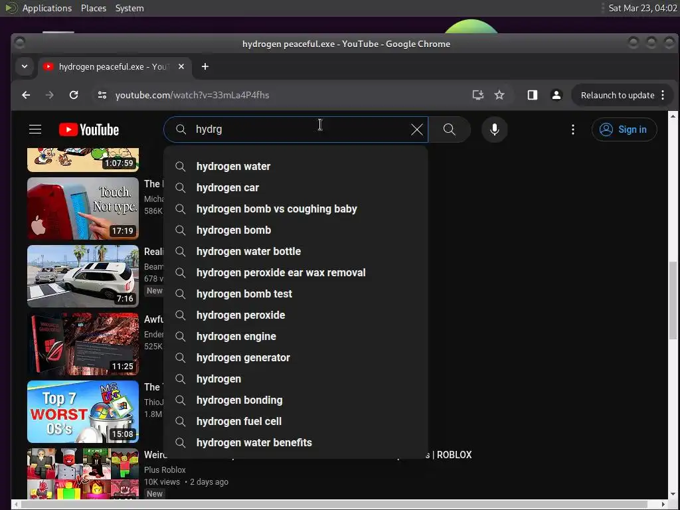Viewport: 680px width, 510px height.
Task: Open the Applications menu in top panel
Action: coord(47,8)
